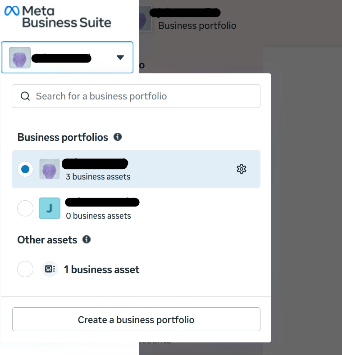Click "Create a business portfolio" button
The width and height of the screenshot is (342, 355).
click(x=136, y=319)
